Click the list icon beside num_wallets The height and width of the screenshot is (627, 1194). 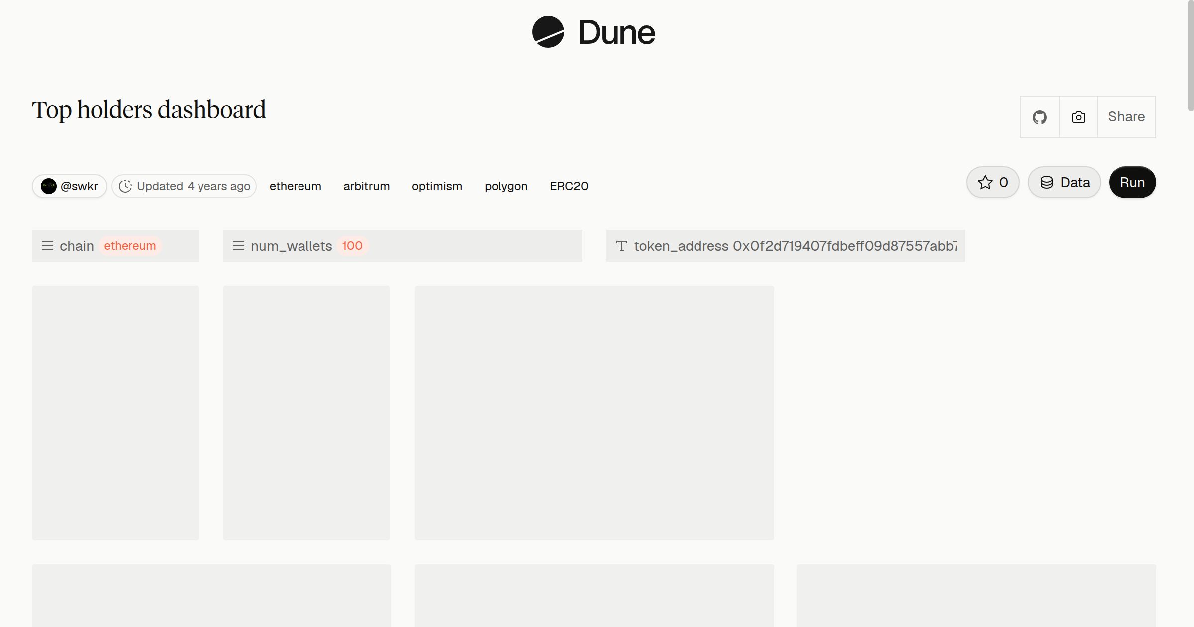coord(239,246)
